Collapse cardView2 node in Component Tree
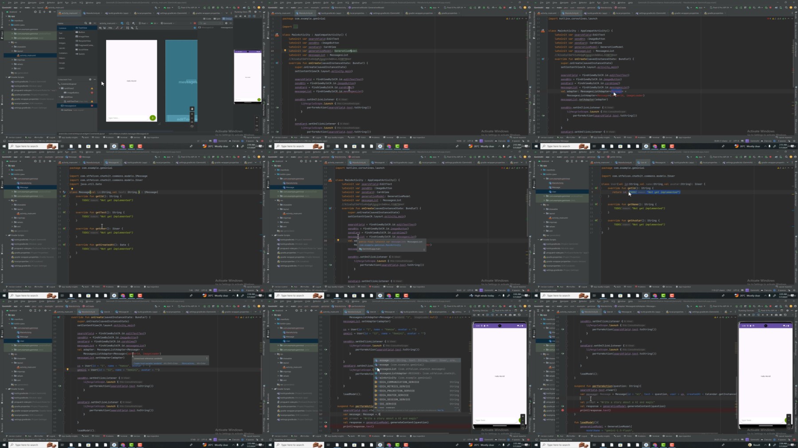The image size is (798, 448). (x=59, y=88)
